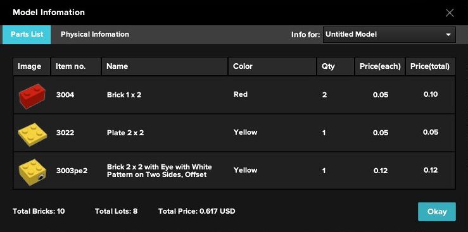Select the Untitled Model combo box
This screenshot has height=232, width=468.
click(389, 35)
